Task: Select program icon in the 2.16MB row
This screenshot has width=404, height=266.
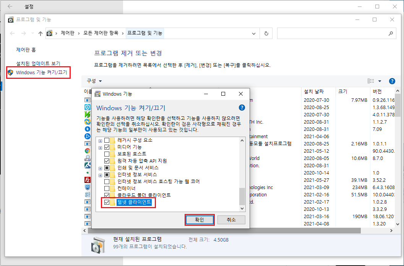Action: tap(88, 144)
